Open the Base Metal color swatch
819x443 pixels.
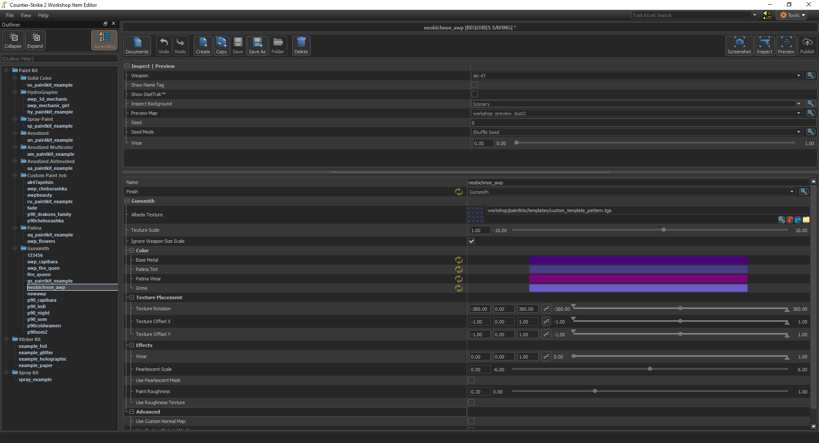tap(638, 260)
